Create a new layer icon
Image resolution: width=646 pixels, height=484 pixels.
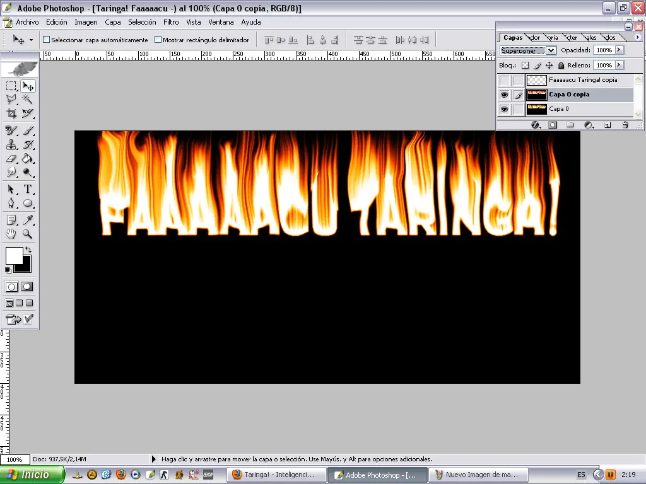(x=608, y=125)
